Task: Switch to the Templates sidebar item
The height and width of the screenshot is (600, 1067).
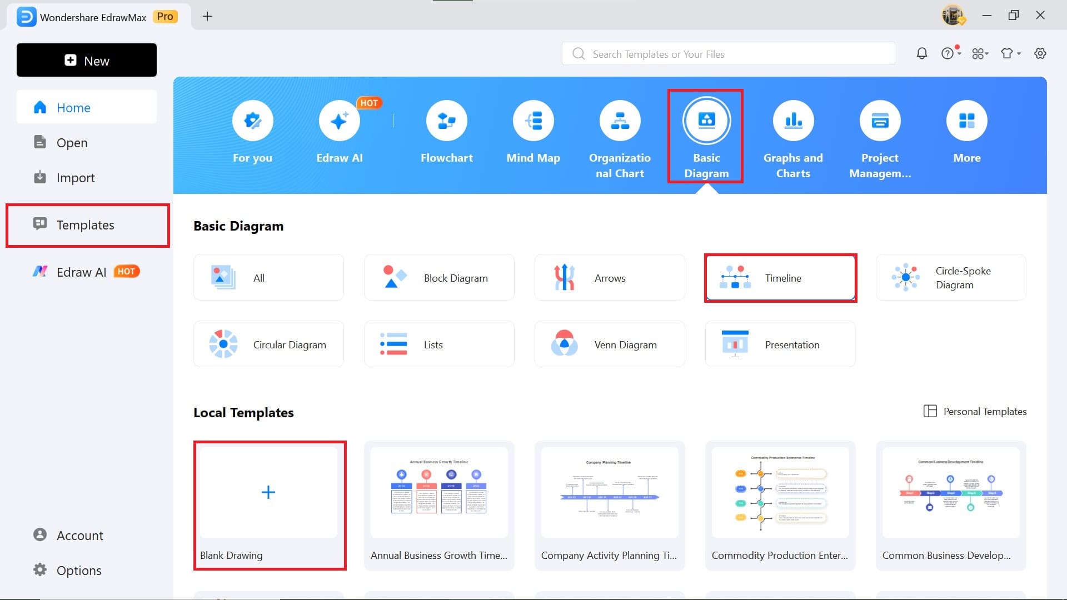Action: tap(86, 225)
